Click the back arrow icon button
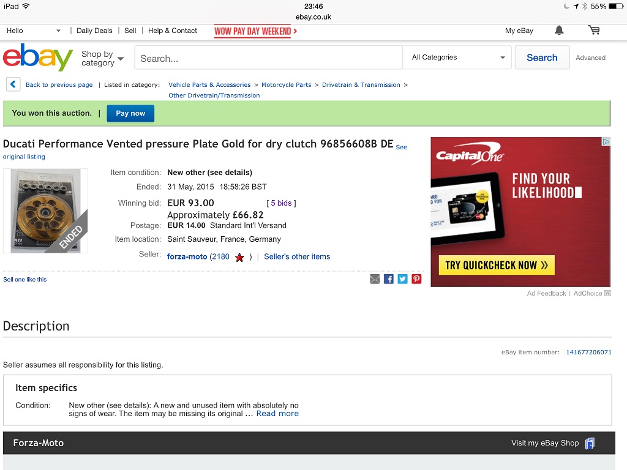 click(13, 84)
